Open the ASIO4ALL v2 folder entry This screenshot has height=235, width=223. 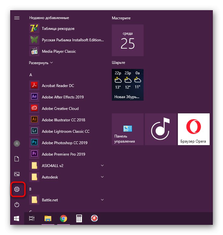tap(67, 165)
